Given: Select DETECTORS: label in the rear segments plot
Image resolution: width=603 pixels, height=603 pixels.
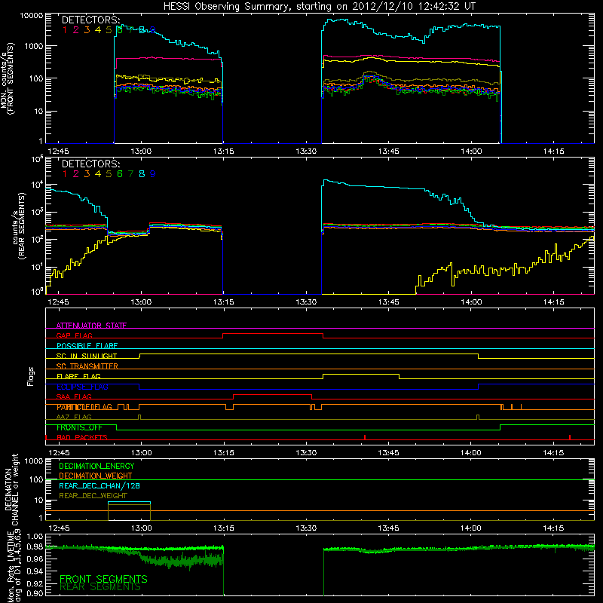Looking at the screenshot, I should 90,164.
